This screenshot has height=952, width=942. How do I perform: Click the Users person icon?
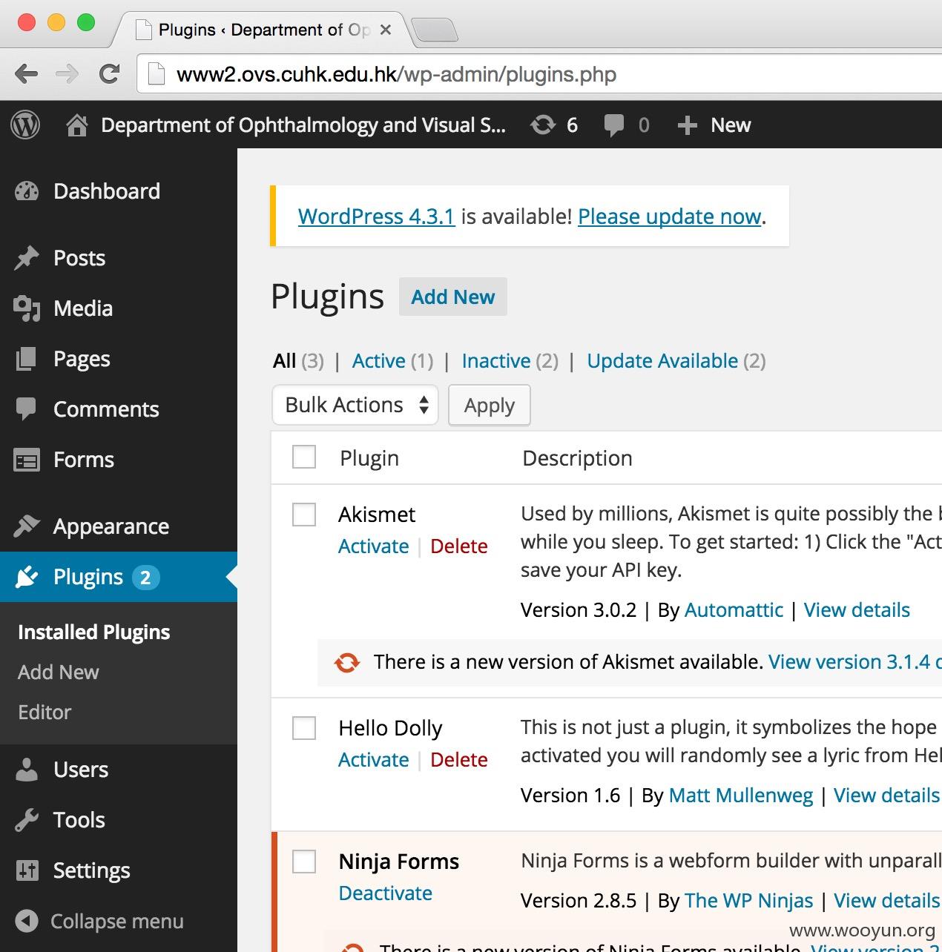point(27,770)
